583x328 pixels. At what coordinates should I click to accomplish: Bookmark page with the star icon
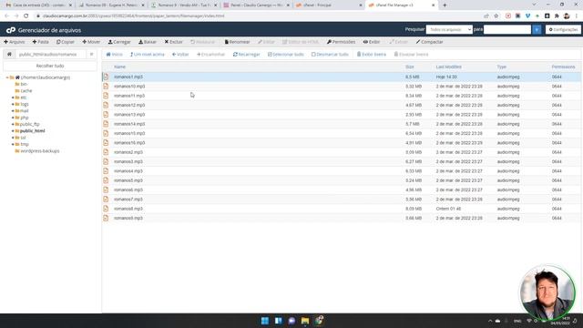[x=496, y=16]
